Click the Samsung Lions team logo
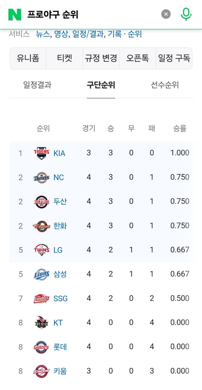202x390 pixels. tap(41, 274)
